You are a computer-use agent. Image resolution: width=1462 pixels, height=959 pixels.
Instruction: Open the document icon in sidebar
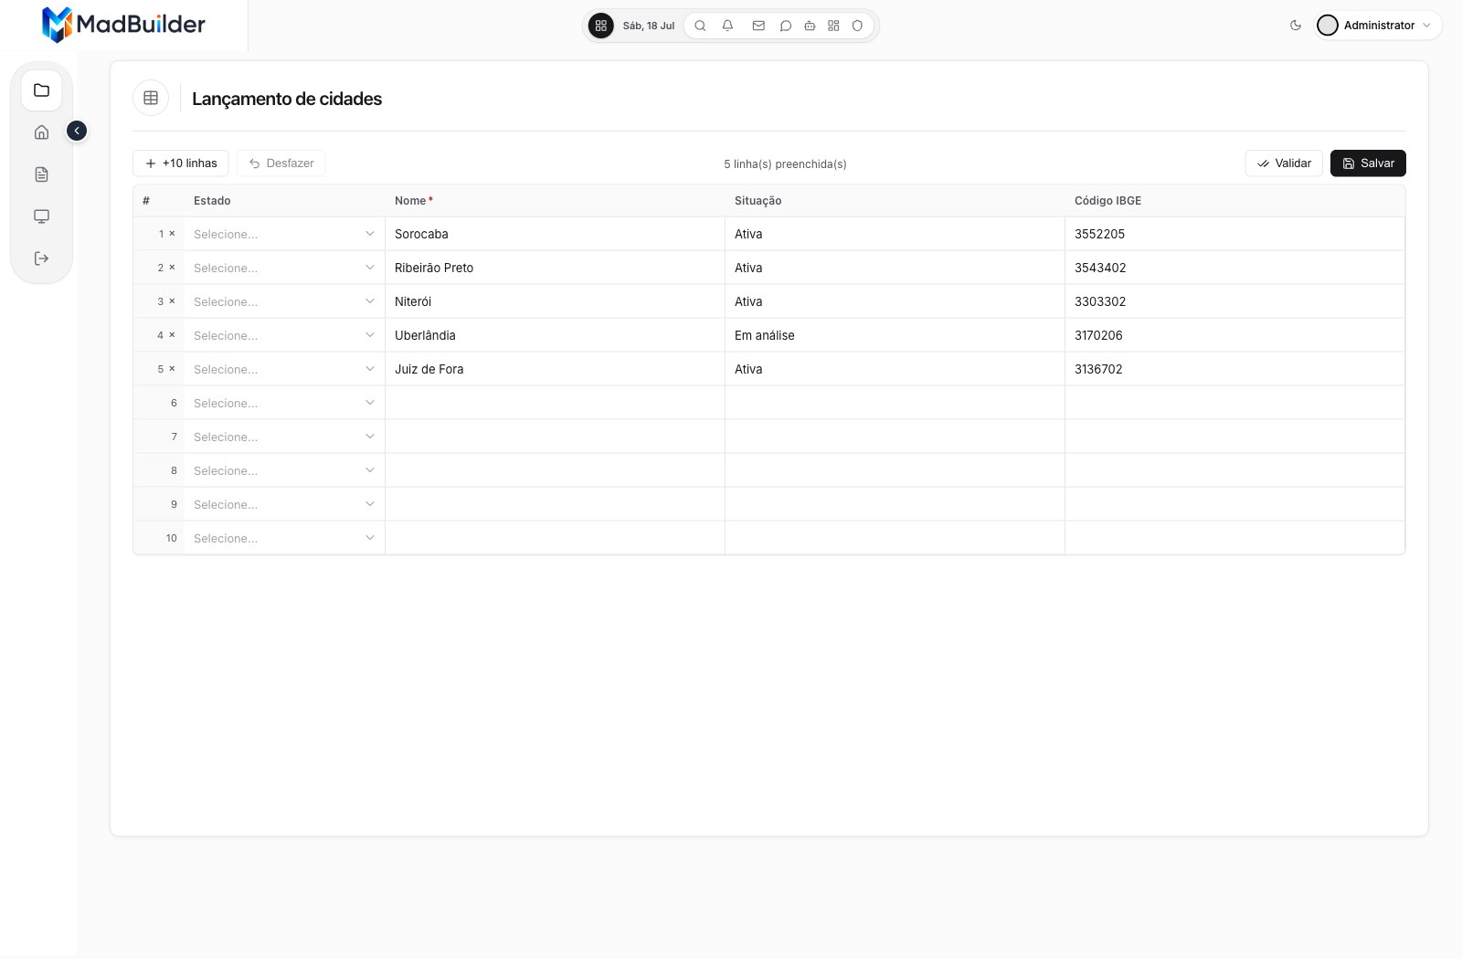click(41, 174)
